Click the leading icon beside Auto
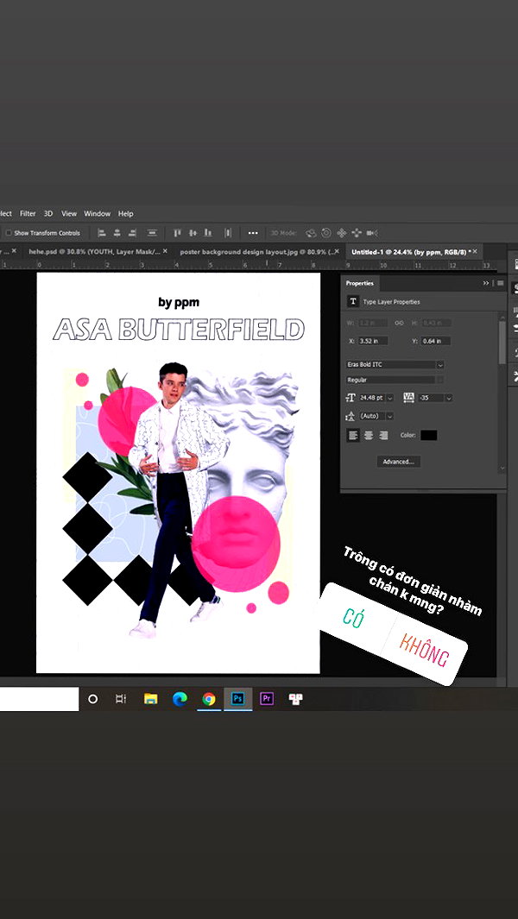 351,416
